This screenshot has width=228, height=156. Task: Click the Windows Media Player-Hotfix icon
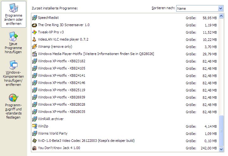[x=34, y=54]
